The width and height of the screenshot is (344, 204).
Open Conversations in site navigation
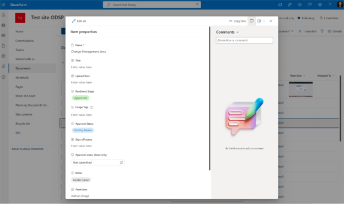25,41
